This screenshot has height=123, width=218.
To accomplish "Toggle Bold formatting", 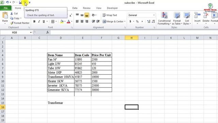I will tap(34, 22).
